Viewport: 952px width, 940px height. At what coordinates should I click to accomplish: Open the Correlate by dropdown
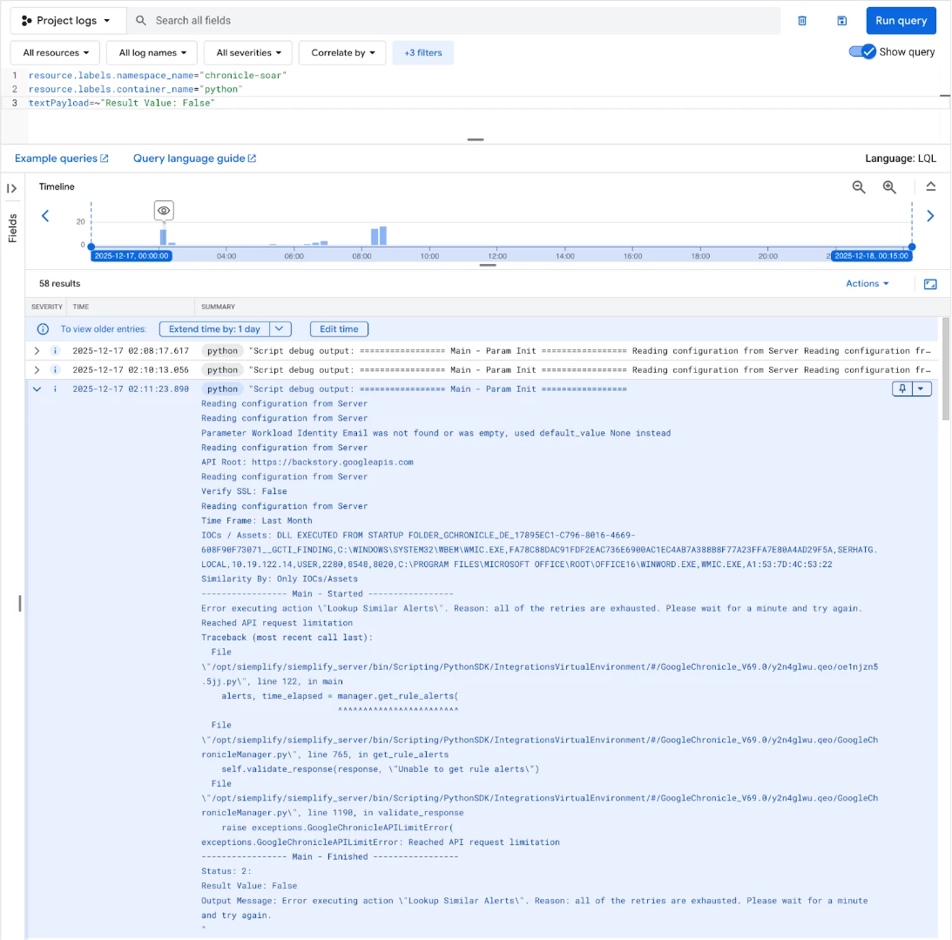(343, 53)
